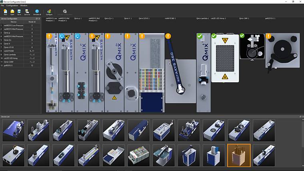This screenshot has width=304, height=171.
Task: Select the Qmix I/O-B table row
Action: pyautogui.click(x=20, y=47)
